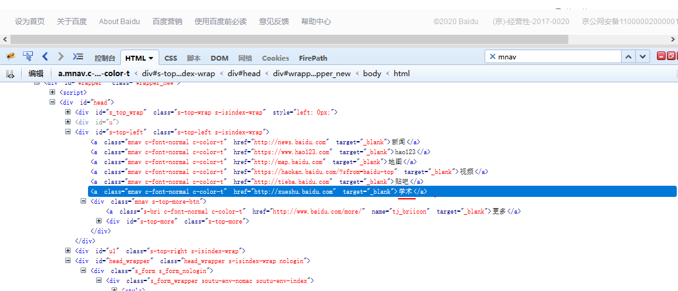This screenshot has height=291, width=678.
Task: Open the 脚本 tab
Action: pyautogui.click(x=194, y=58)
